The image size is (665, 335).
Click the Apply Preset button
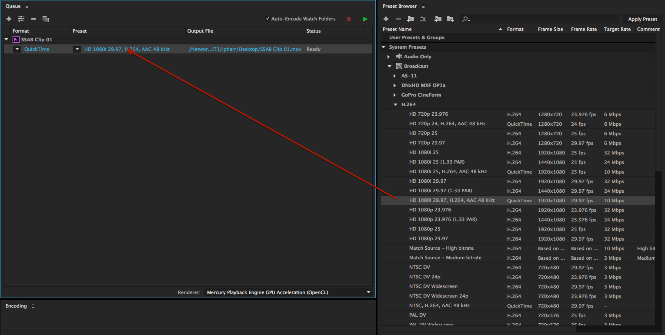click(642, 19)
